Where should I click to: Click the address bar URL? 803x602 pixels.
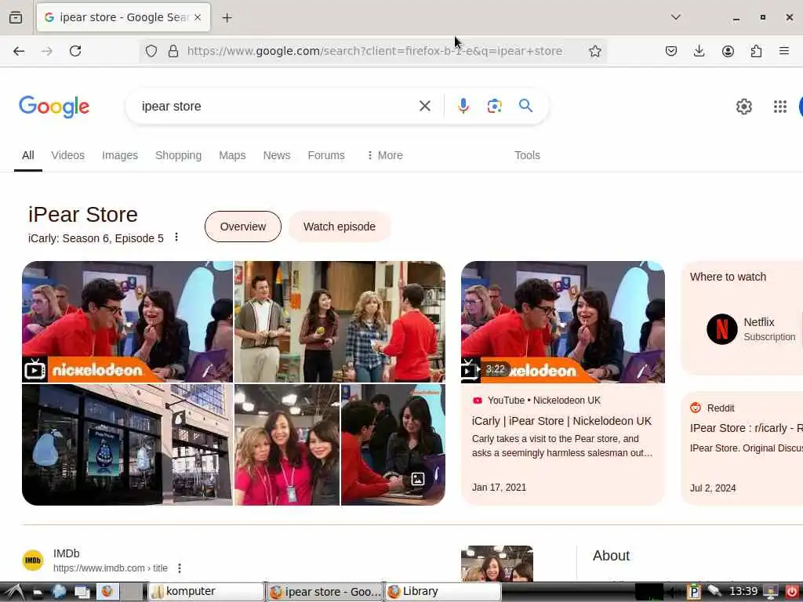(374, 51)
